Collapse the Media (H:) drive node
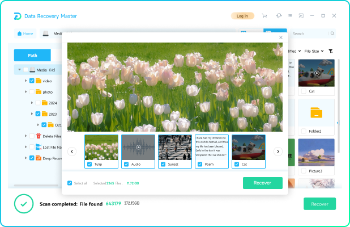This screenshot has width=350, height=227. 19,70
